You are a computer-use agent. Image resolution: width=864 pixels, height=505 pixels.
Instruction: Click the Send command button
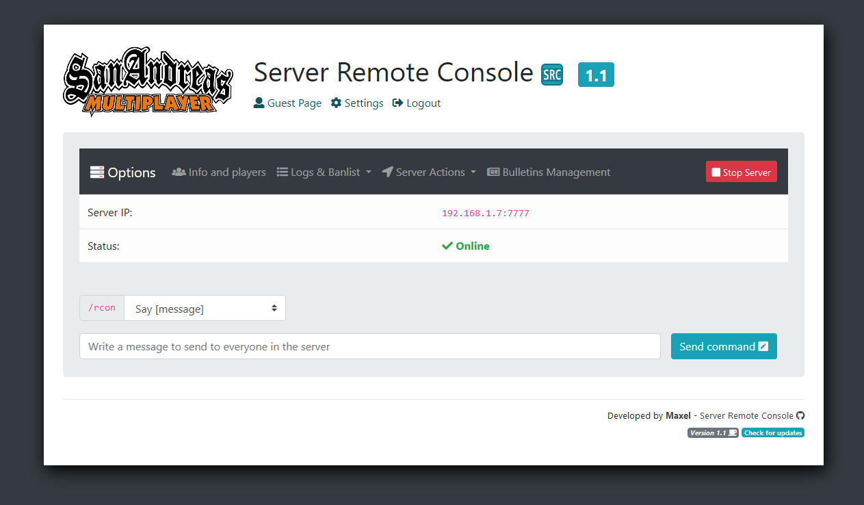click(724, 346)
